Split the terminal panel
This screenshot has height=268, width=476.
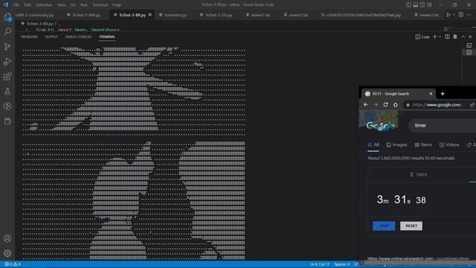coord(447,36)
